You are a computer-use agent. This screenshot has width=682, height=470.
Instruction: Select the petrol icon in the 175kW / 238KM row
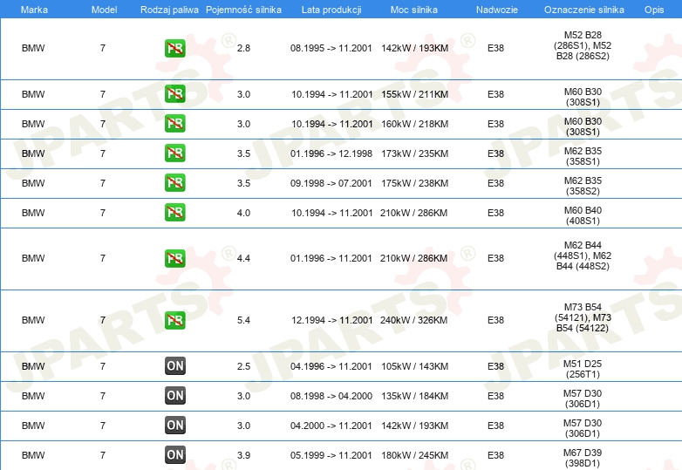[174, 182]
